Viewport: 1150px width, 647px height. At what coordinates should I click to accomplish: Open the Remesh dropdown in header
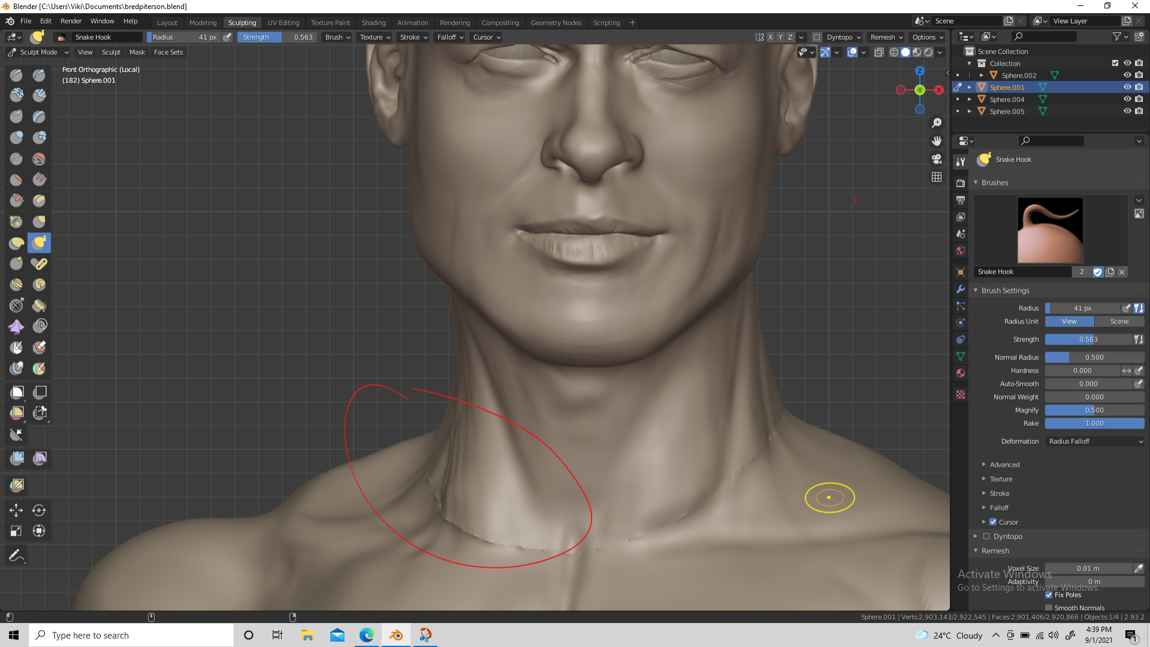(886, 37)
